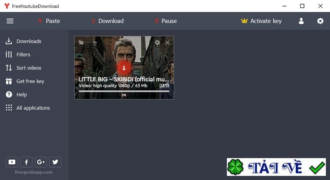The image size is (330, 180).
Task: Click the Pause text label
Action: 169,21
